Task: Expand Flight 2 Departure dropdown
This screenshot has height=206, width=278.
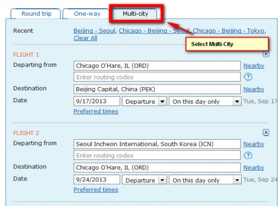Action: pos(145,180)
